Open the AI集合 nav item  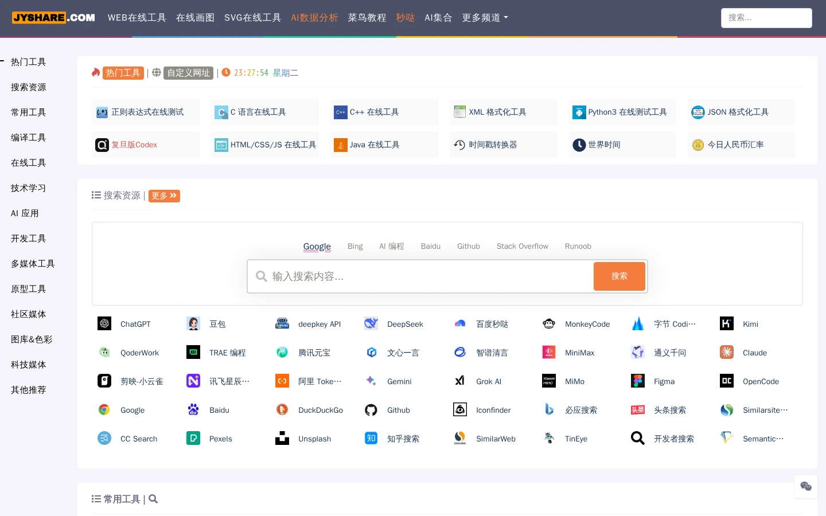pyautogui.click(x=438, y=18)
